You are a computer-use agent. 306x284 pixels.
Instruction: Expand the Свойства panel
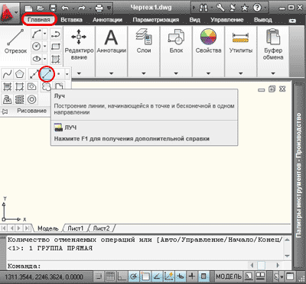coord(208,74)
